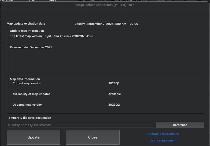Click the 'Release date: December 2023' text
The image size is (210, 146).
click(31, 47)
